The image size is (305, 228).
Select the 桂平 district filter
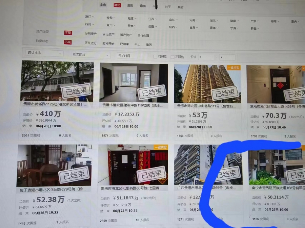pos(168,7)
